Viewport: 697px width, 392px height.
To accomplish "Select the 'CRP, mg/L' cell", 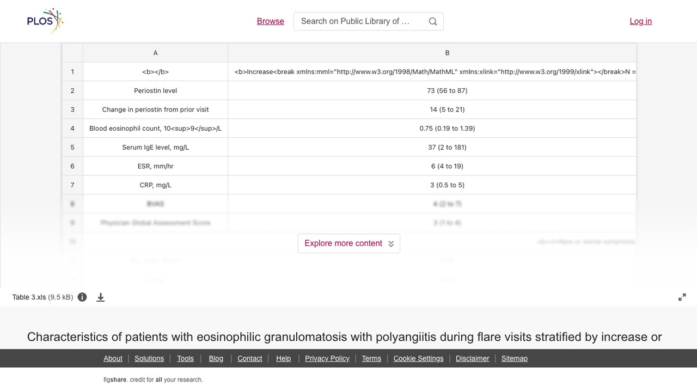I will (x=155, y=185).
